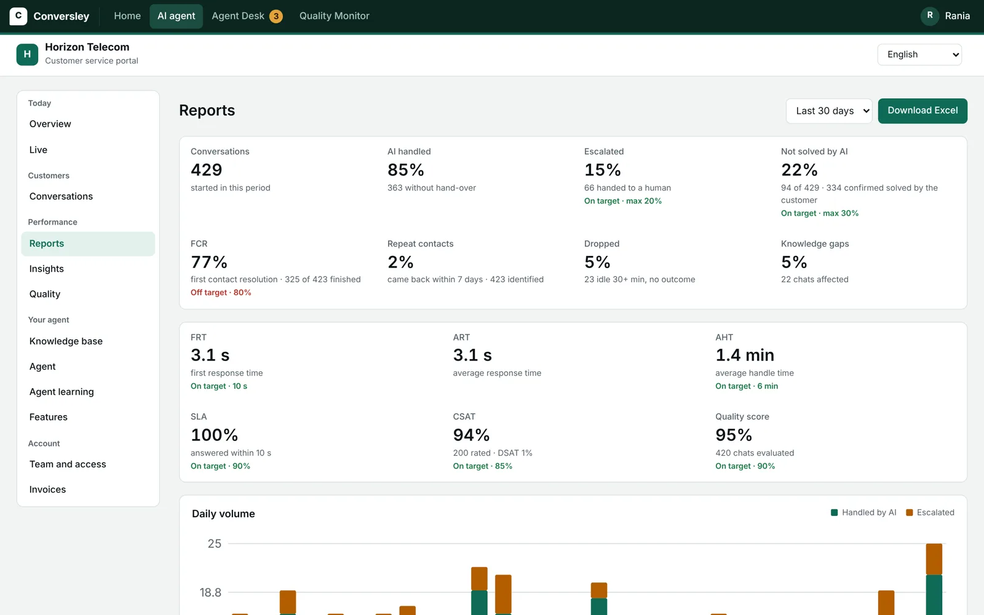Screen dimensions: 984x615
Task: Open Overview in the sidebar
Action: point(88,124)
